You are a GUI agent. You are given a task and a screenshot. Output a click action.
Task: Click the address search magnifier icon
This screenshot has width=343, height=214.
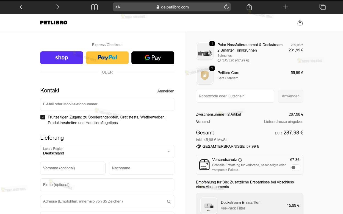coord(169,201)
